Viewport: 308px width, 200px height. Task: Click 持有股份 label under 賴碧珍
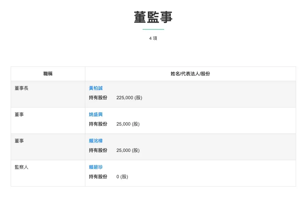(98, 177)
